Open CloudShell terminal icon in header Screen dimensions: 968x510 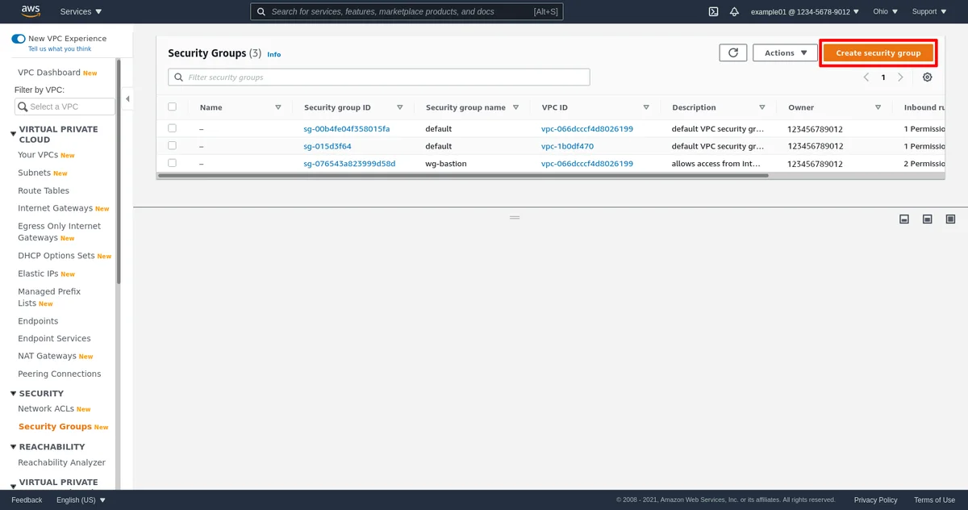[713, 12]
